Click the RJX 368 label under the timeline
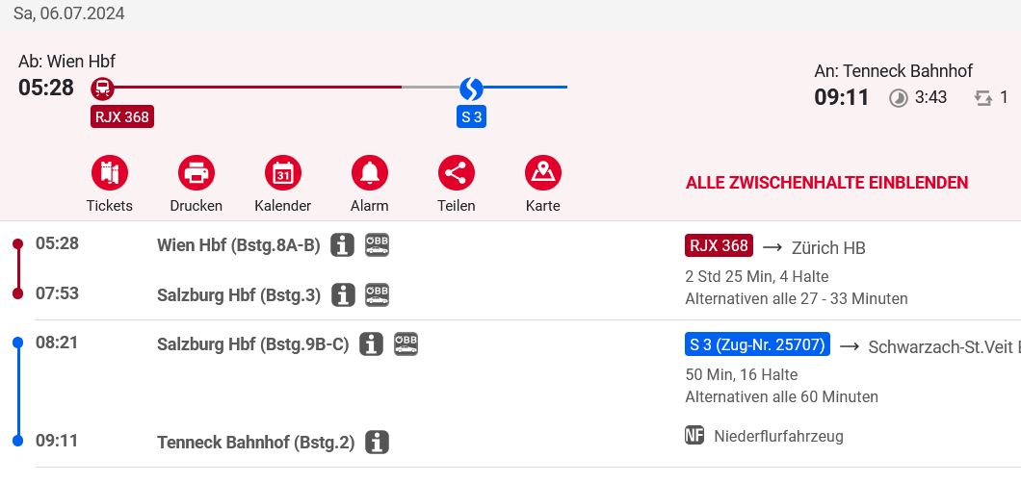Screen dimensions: 1021x483 click(x=122, y=117)
